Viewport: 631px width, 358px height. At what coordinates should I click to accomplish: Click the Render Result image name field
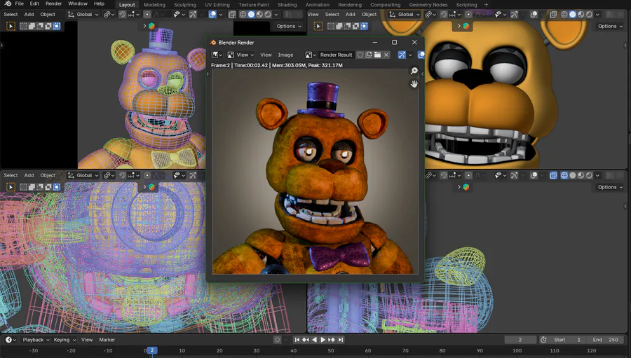click(x=336, y=55)
